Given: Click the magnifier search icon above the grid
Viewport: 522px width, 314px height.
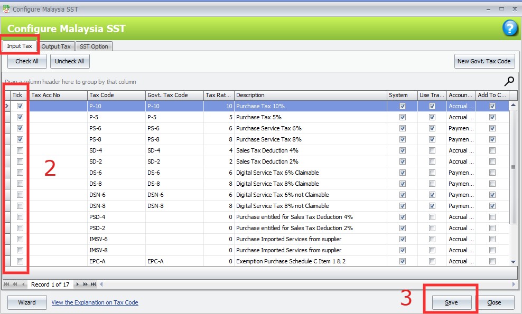Looking at the screenshot, I should [x=509, y=81].
